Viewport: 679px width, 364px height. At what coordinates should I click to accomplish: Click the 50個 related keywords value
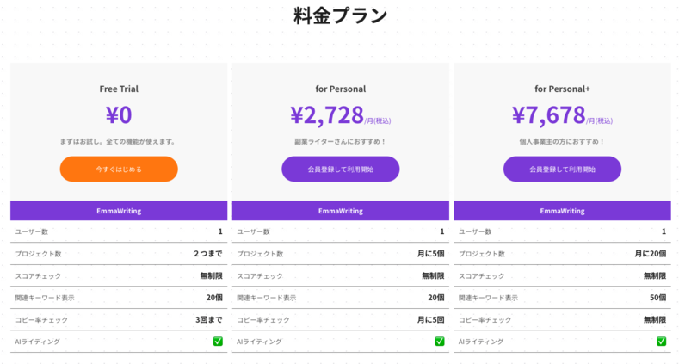point(657,298)
